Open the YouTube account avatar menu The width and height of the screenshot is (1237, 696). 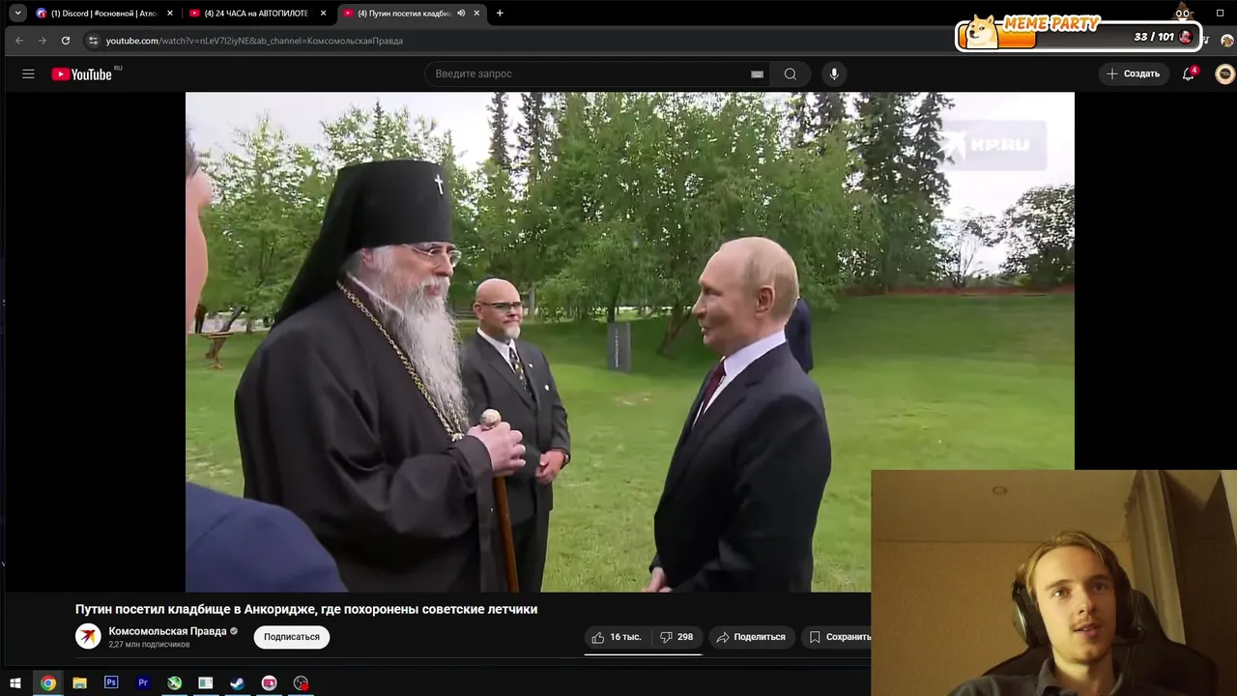(1224, 73)
